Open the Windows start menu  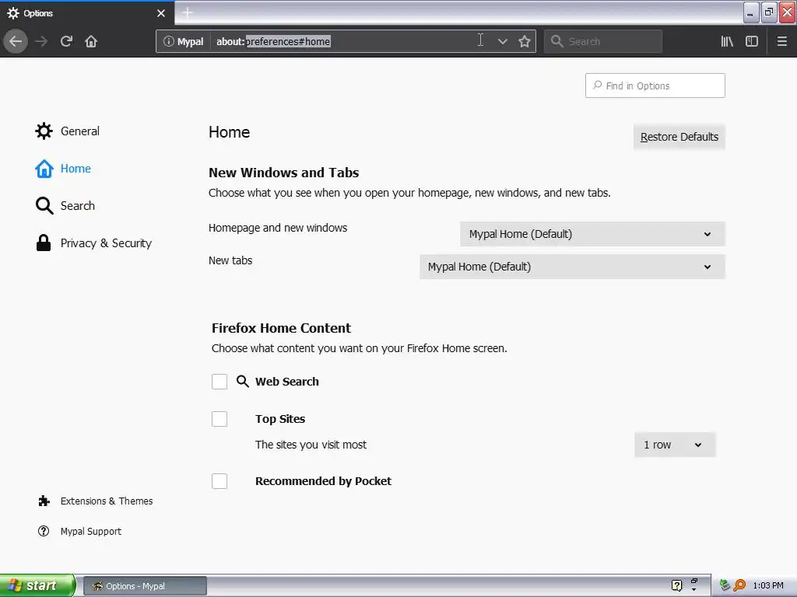(x=37, y=585)
